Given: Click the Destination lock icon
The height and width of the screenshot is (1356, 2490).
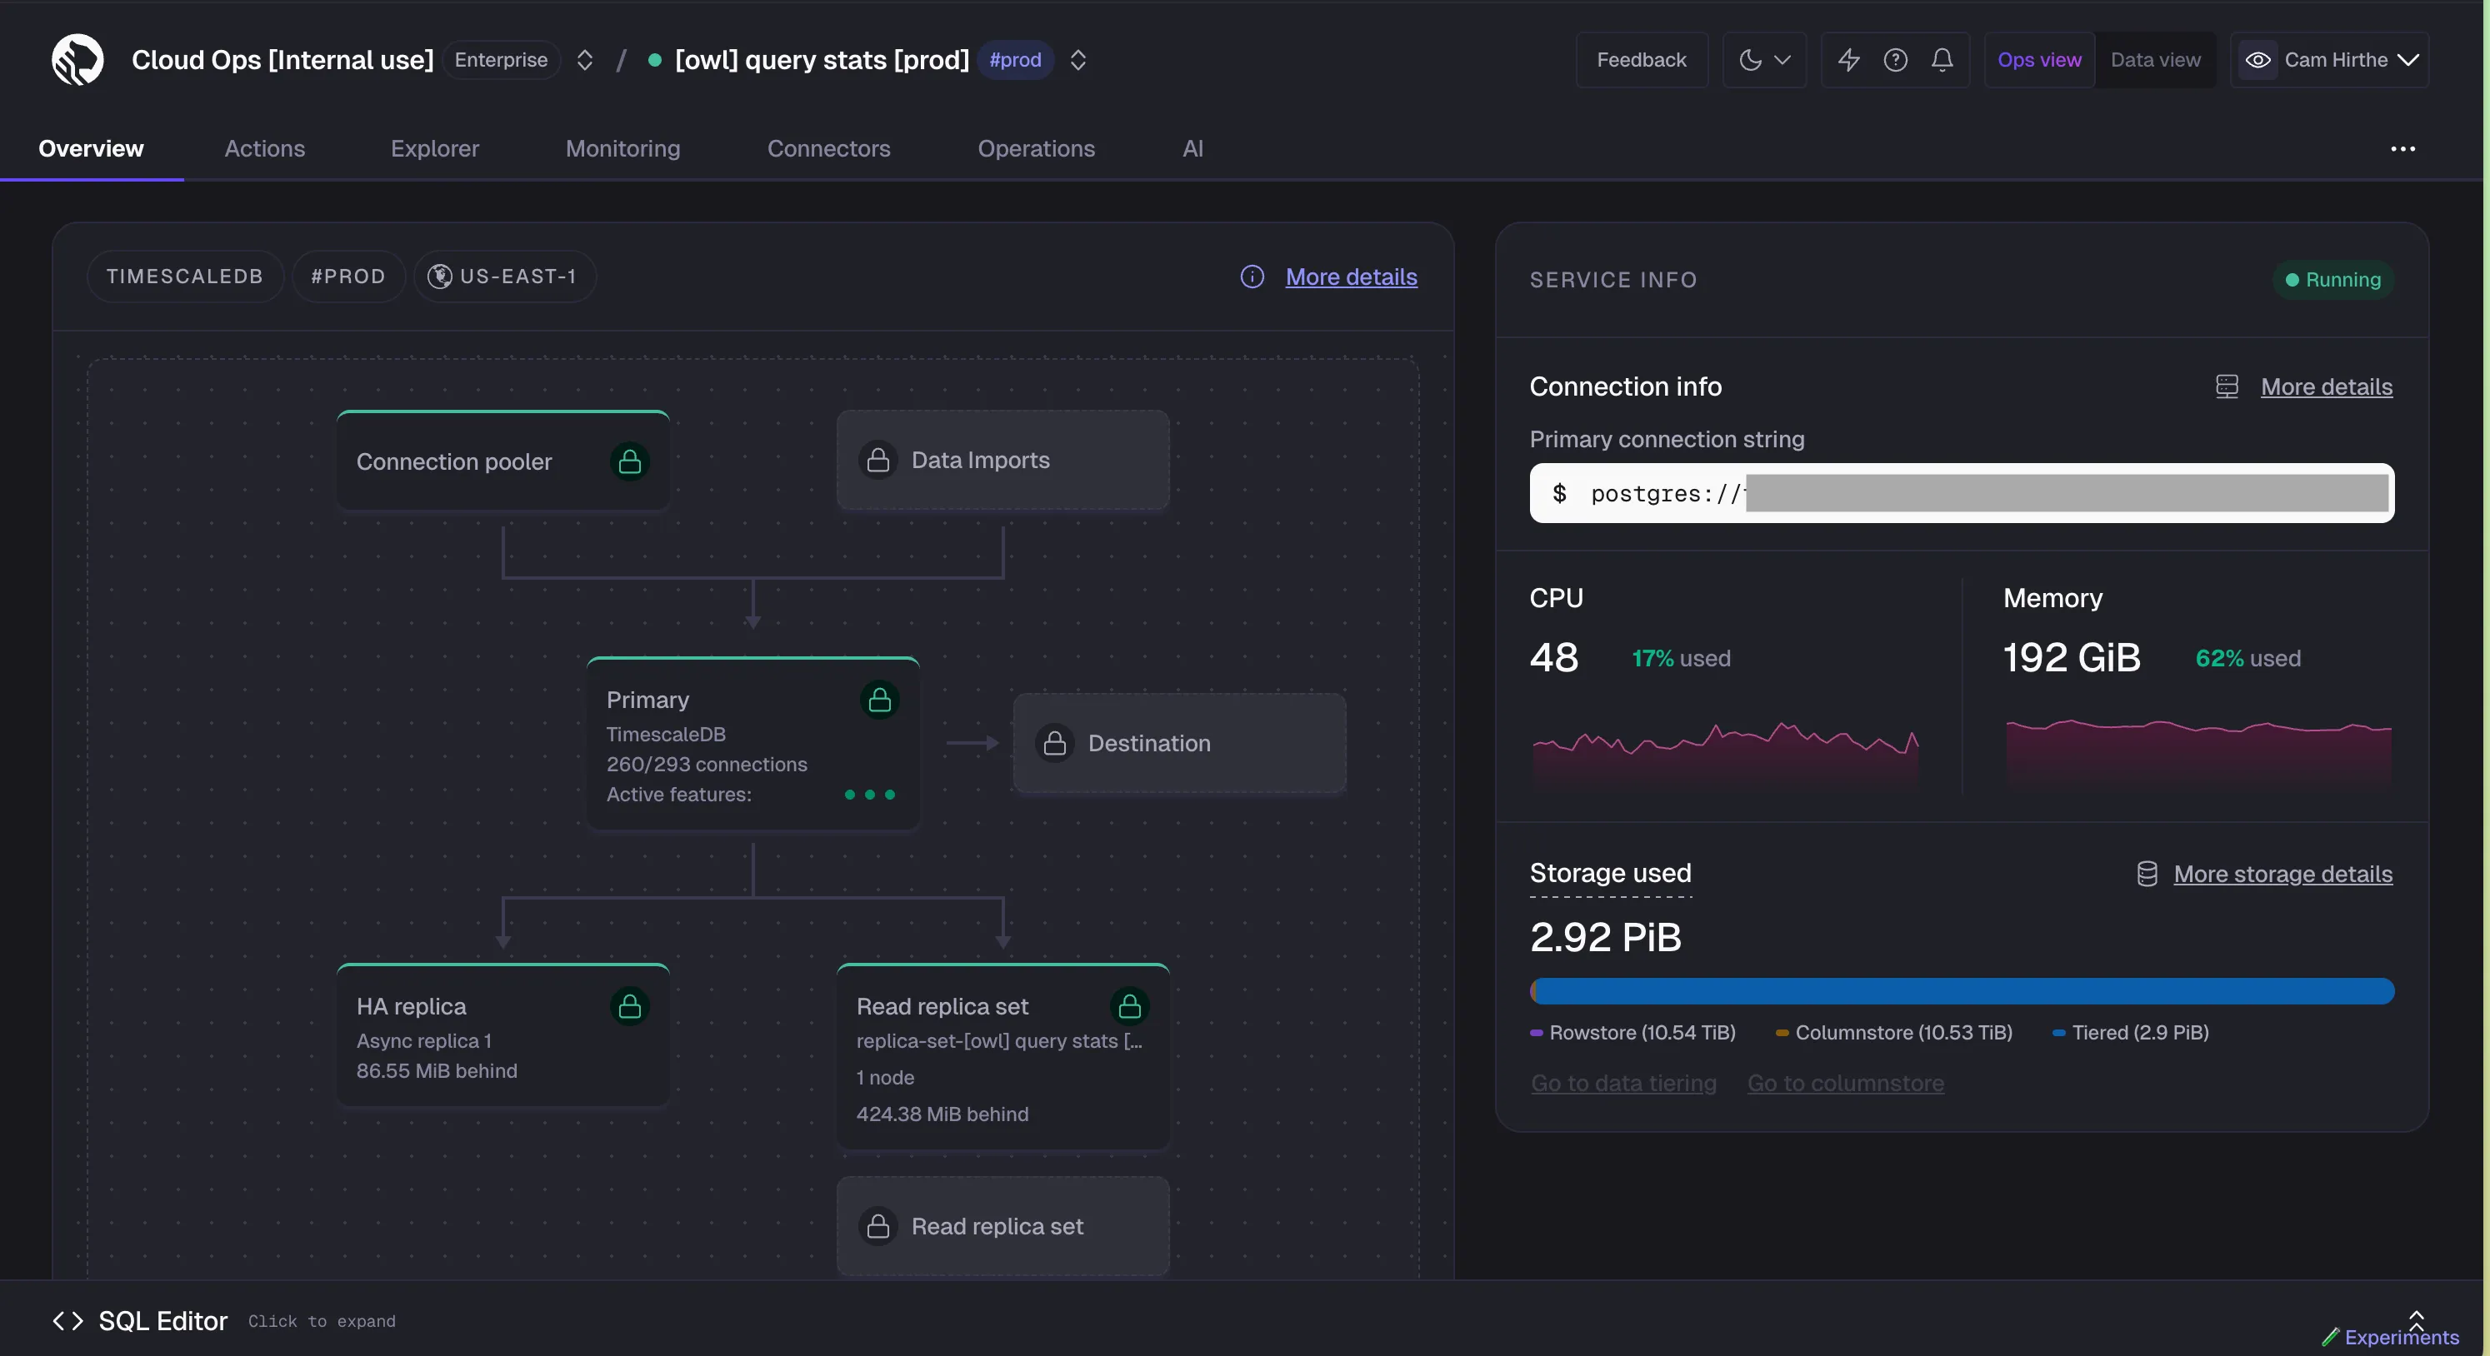Looking at the screenshot, I should click(x=1054, y=743).
